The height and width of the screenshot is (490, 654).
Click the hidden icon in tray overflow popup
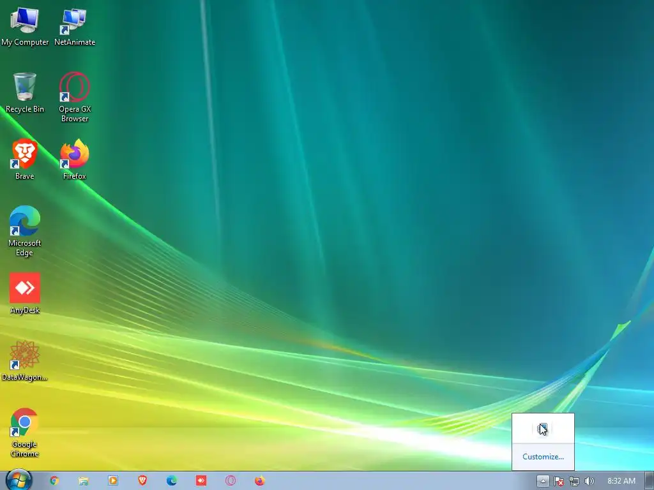(542, 428)
